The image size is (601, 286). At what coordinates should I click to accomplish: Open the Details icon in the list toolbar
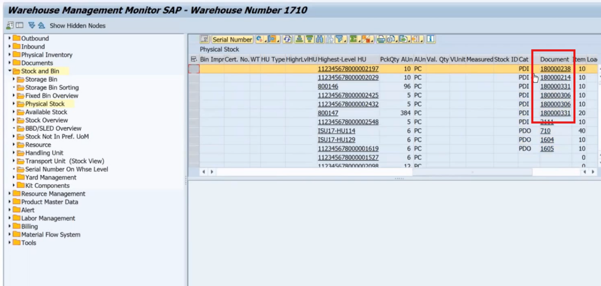205,40
